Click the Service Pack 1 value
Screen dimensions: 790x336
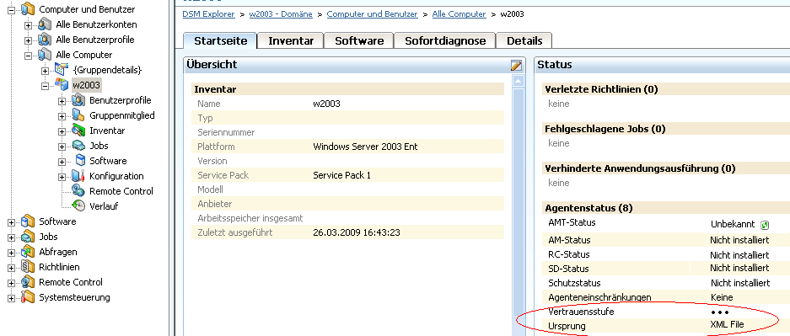pyautogui.click(x=341, y=175)
